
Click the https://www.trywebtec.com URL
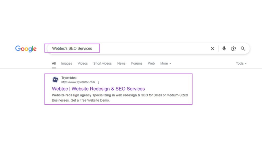pos(78,82)
